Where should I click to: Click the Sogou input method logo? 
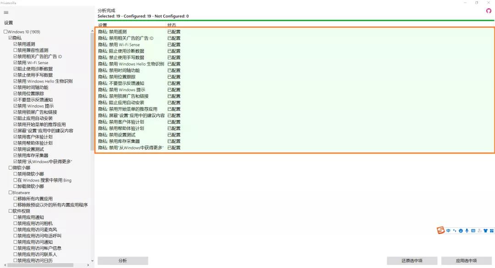(x=440, y=230)
